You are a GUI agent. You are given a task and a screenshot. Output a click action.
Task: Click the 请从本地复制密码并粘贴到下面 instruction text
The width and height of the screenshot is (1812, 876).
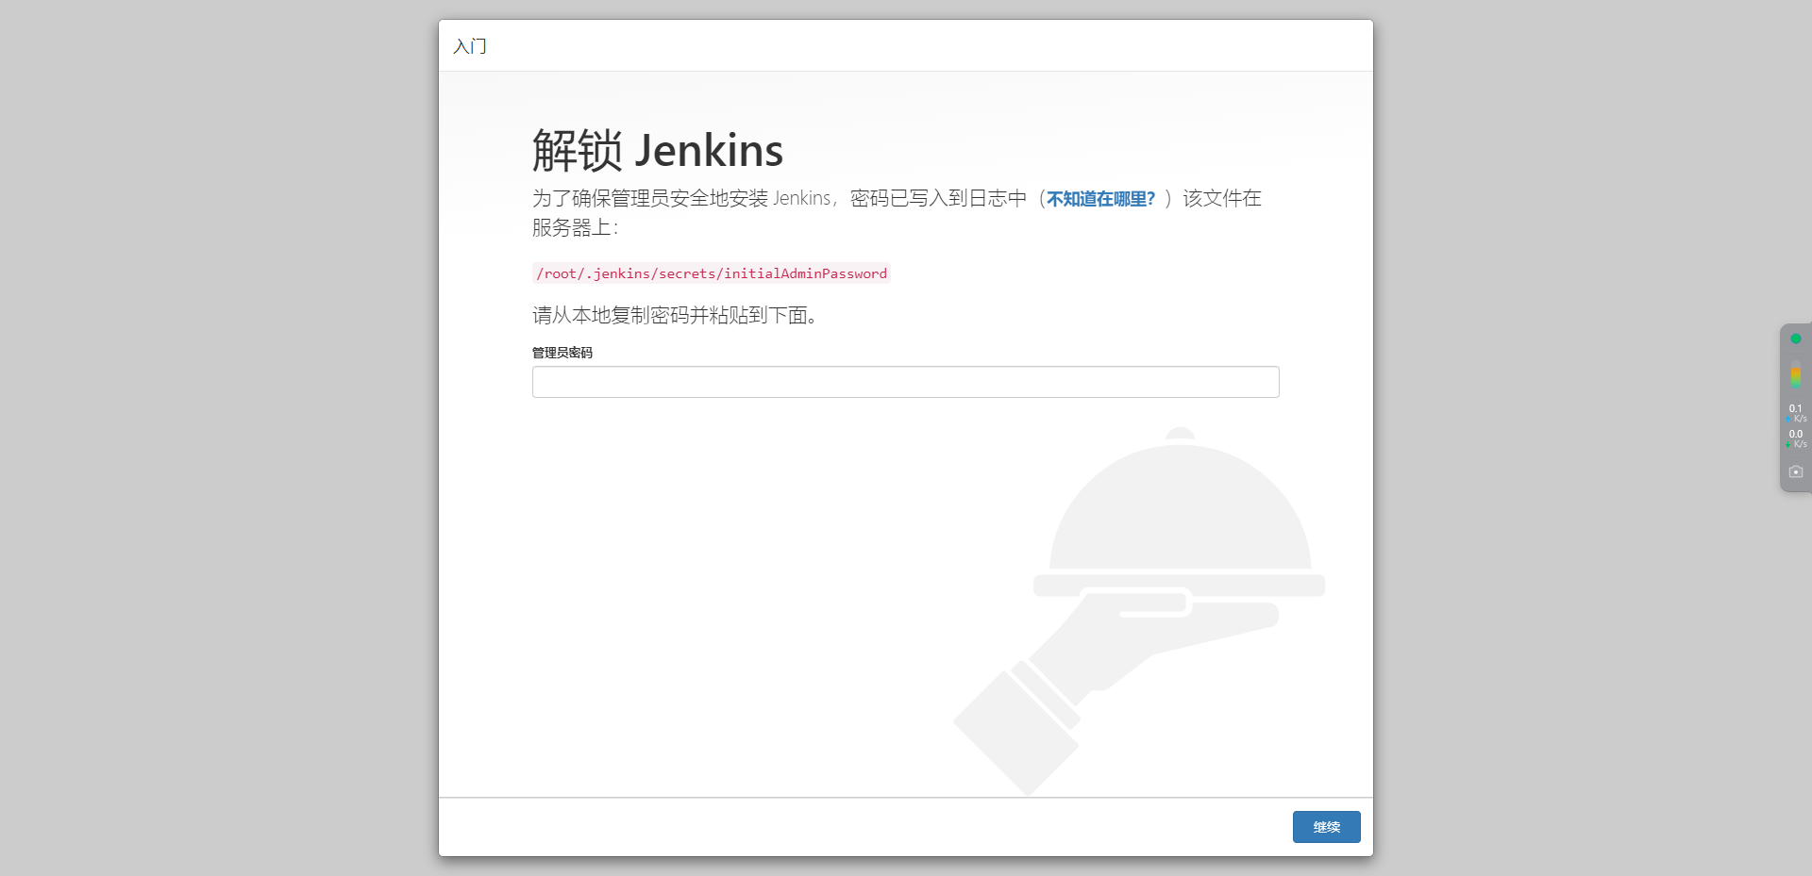click(674, 315)
